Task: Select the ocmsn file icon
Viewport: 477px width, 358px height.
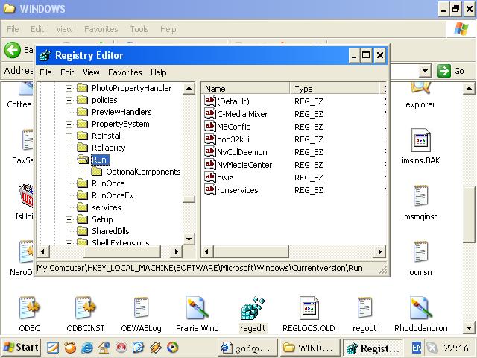Action: click(420, 251)
